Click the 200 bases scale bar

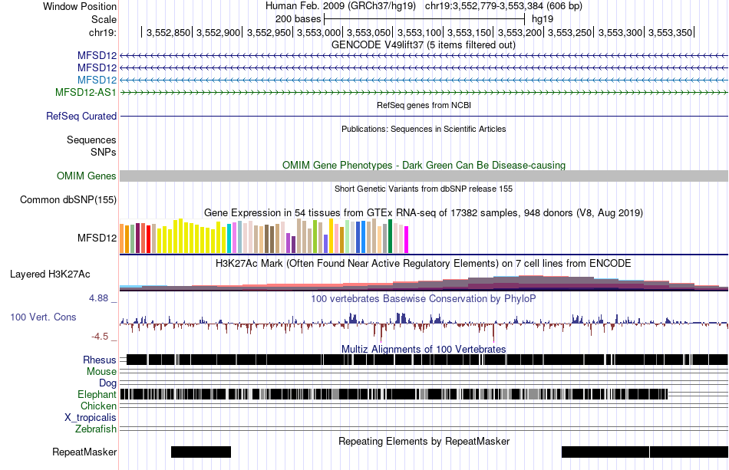coord(424,19)
